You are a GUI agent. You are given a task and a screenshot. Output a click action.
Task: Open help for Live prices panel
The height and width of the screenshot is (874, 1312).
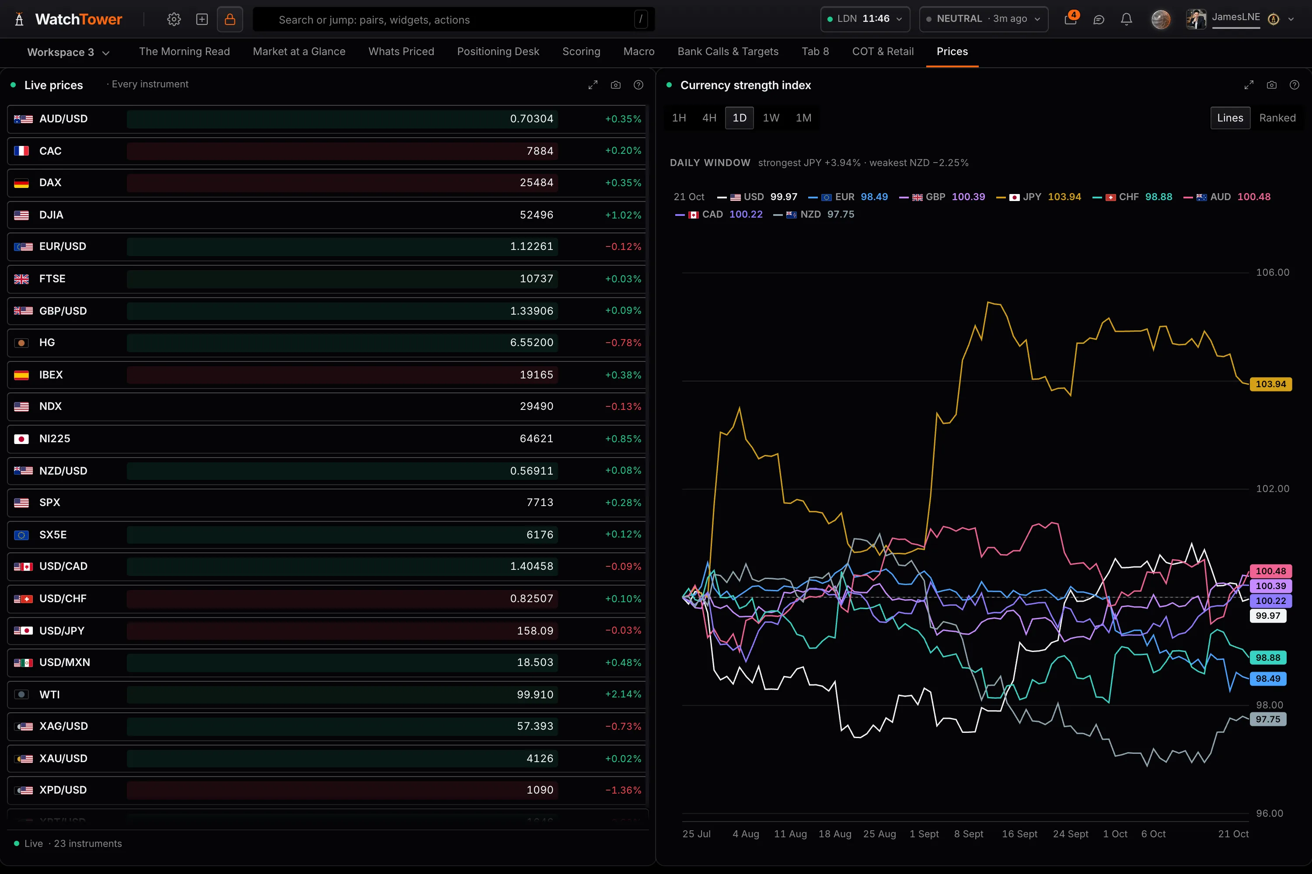[639, 85]
